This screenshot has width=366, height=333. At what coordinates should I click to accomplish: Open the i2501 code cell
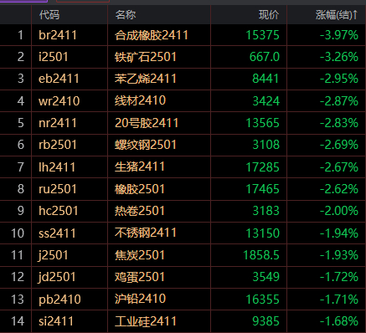[54, 57]
